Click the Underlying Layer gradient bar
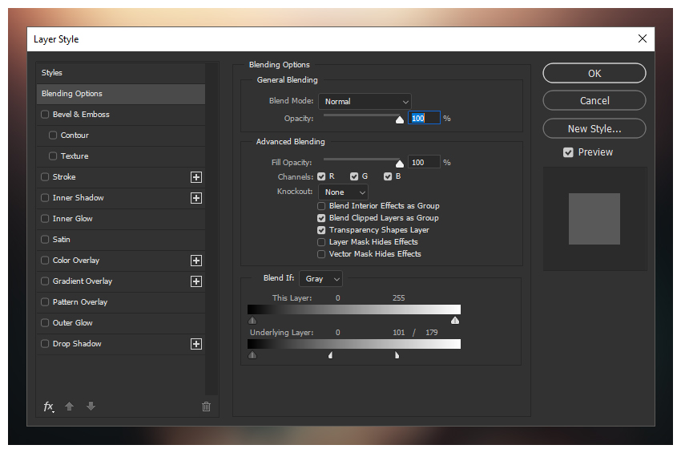681x453 pixels. tap(354, 344)
